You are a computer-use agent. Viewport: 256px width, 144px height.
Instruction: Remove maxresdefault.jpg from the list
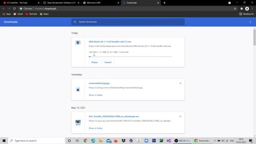click(x=180, y=83)
